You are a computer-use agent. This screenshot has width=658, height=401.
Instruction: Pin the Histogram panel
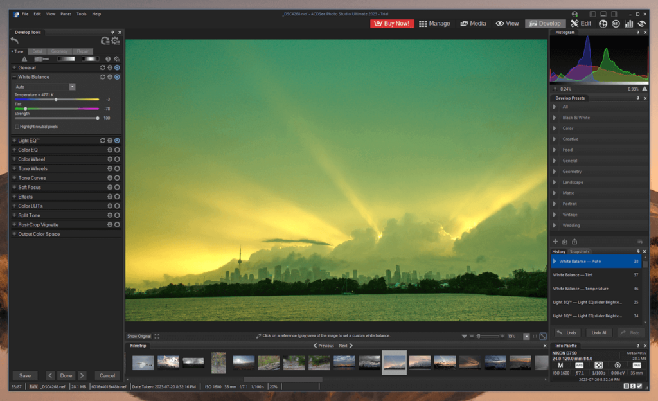tap(638, 32)
